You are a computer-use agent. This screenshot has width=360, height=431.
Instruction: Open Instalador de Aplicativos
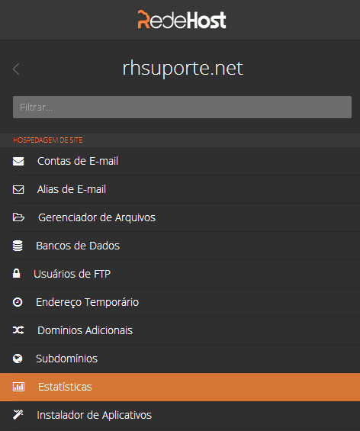coord(180,415)
